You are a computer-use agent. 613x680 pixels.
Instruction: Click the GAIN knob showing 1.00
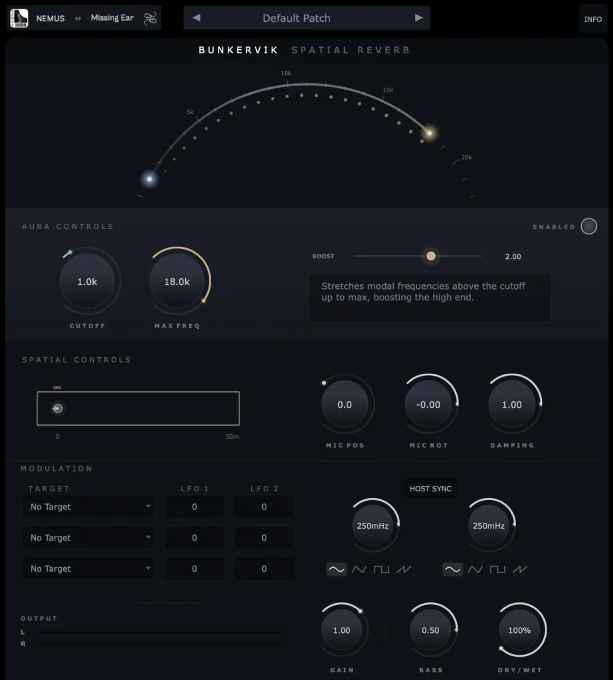[x=341, y=630]
